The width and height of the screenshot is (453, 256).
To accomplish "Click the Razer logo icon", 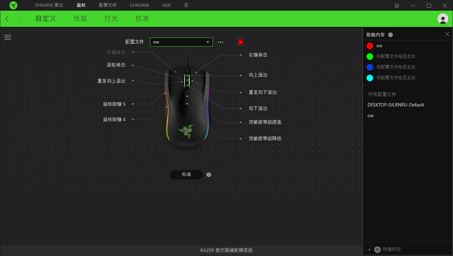I will 13,5.
